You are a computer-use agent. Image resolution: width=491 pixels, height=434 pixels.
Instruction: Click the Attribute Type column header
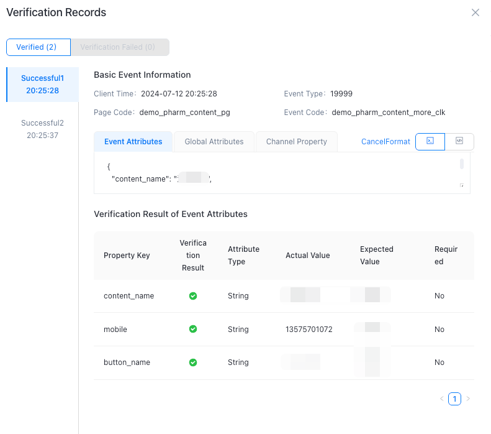click(243, 256)
